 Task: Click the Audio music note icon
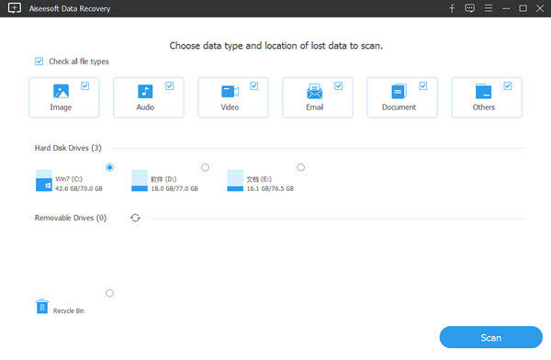[x=145, y=91]
